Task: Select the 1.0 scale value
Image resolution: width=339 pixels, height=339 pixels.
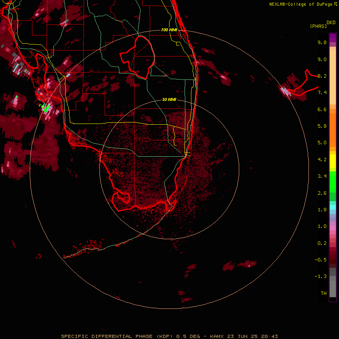Action: pos(322,226)
